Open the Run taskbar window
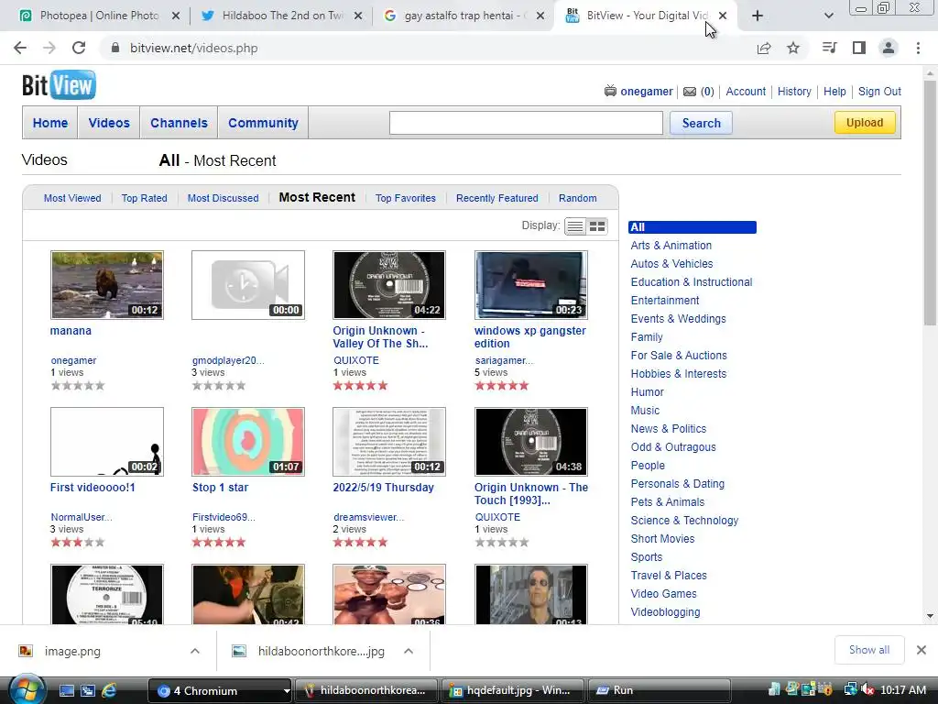The height and width of the screenshot is (704, 938). [659, 691]
